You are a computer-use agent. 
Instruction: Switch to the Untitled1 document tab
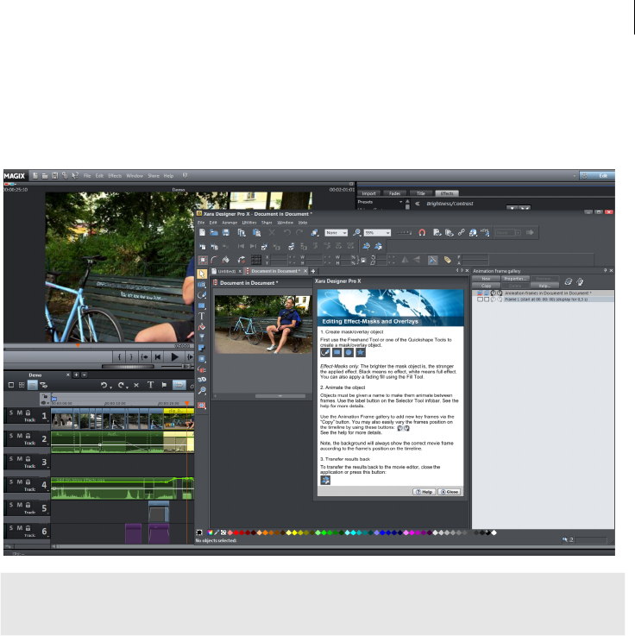pos(227,271)
